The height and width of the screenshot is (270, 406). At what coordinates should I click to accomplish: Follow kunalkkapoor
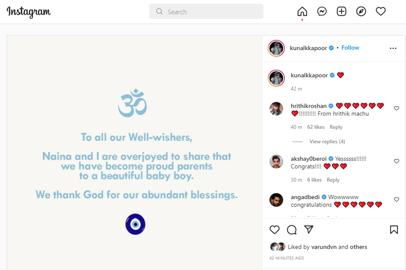(350, 48)
